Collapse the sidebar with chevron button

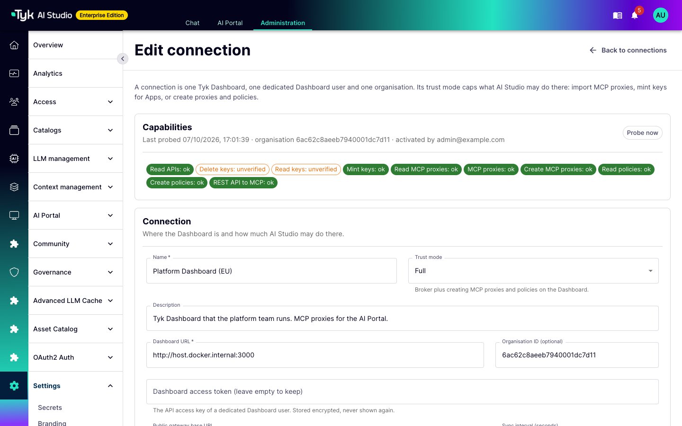(123, 59)
